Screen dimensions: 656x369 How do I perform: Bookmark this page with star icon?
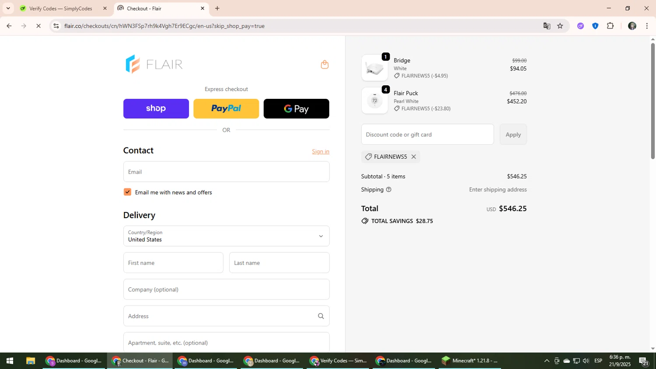pyautogui.click(x=560, y=26)
